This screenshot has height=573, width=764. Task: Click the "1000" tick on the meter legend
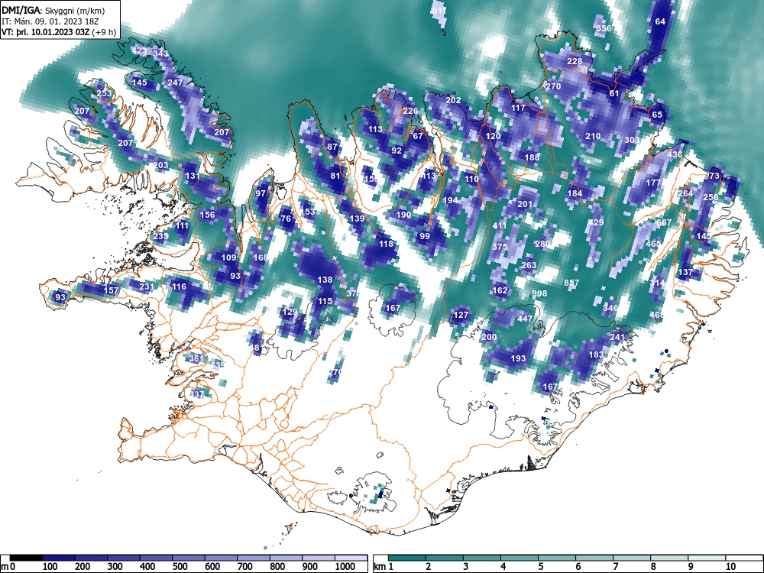click(x=345, y=567)
